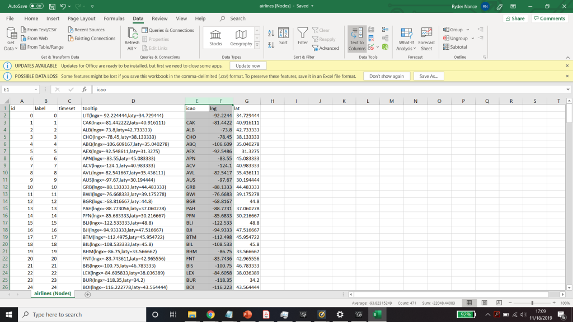Click the Update now button
This screenshot has height=322, width=573.
(x=247, y=65)
